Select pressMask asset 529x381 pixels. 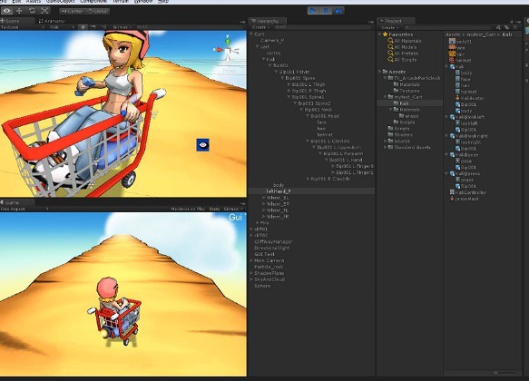pyautogui.click(x=465, y=199)
